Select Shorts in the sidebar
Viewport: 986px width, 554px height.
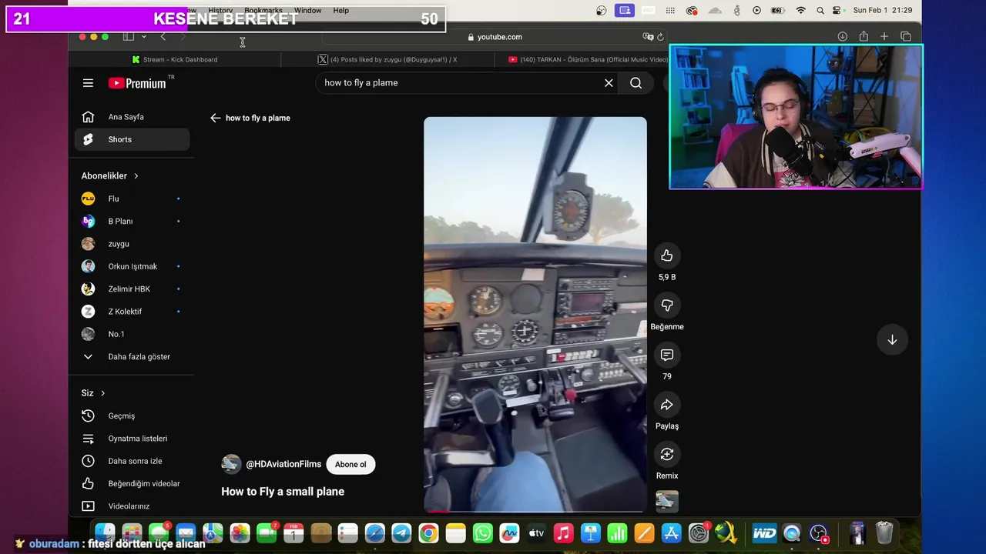coord(132,139)
